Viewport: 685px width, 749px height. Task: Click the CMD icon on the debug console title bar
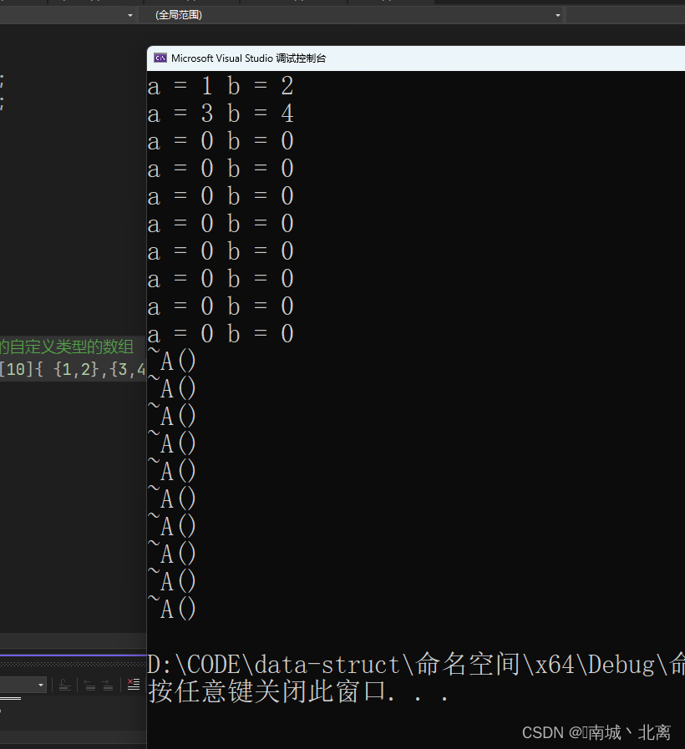pyautogui.click(x=160, y=58)
